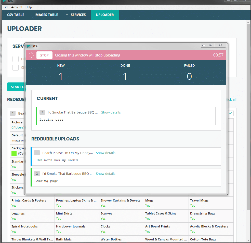The width and height of the screenshot is (251, 243).
Task: Click the green background color swatch
Action: tap(14, 154)
